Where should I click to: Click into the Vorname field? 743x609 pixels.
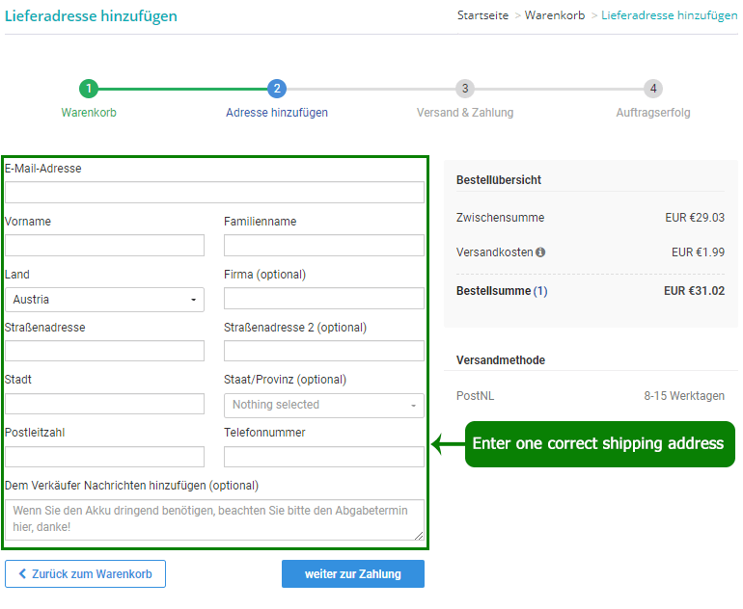[104, 246]
